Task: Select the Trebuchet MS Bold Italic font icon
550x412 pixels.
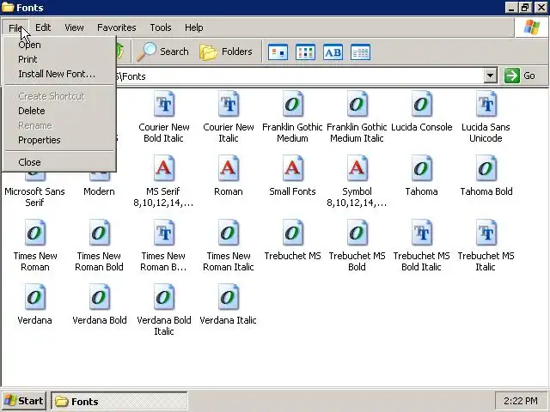Action: click(x=422, y=233)
